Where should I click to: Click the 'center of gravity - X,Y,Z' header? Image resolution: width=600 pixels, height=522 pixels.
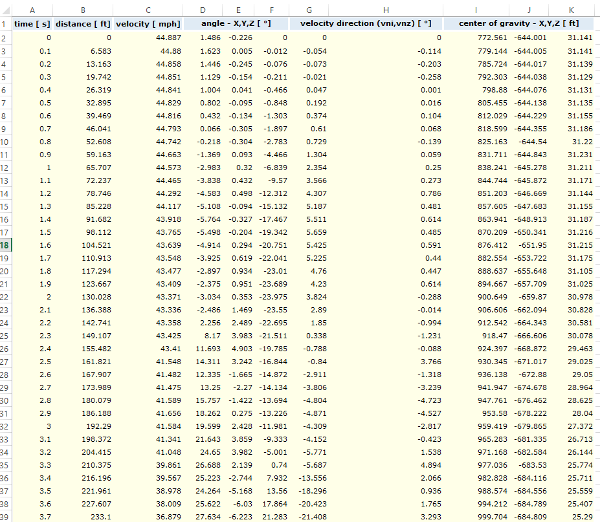pyautogui.click(x=519, y=23)
